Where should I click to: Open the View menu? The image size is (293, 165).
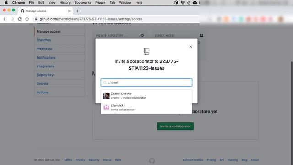pos(52,3)
